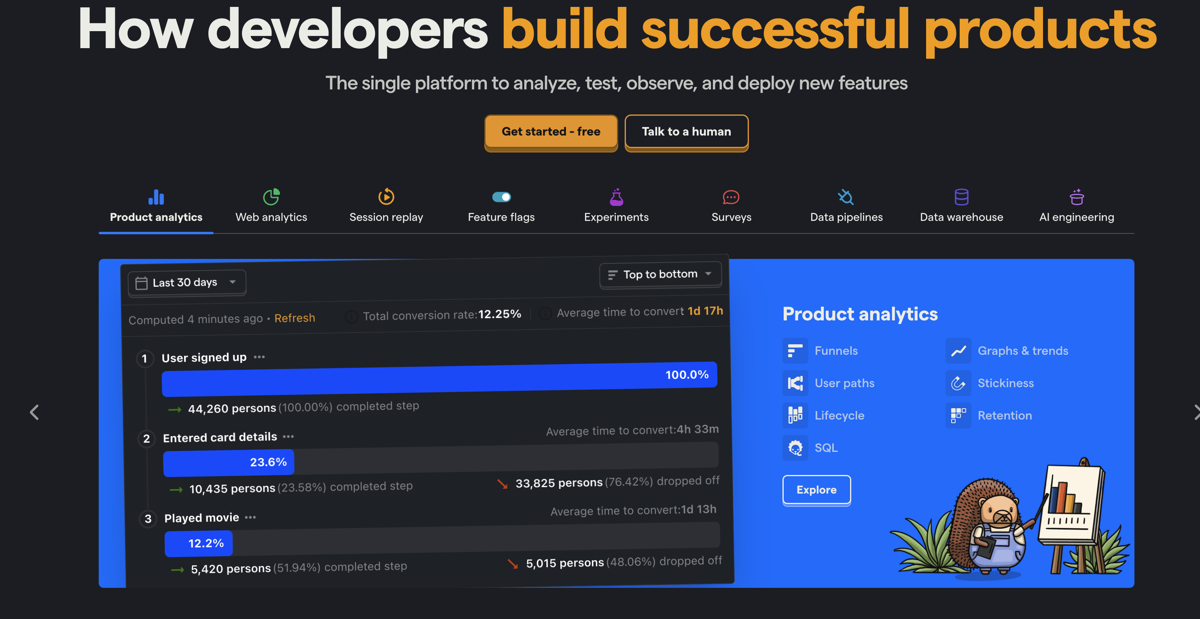Open the Last 30 days dropdown
The height and width of the screenshot is (619, 1200).
(x=187, y=282)
